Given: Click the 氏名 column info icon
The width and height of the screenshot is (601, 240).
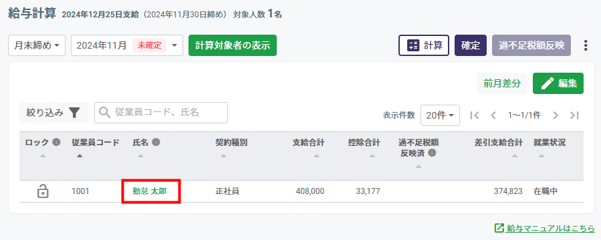Looking at the screenshot, I should click(x=156, y=142).
